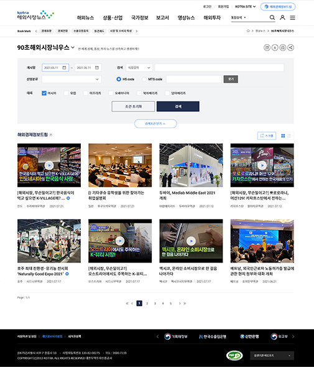
Task: Check the 아프리카 continent checkbox
Action: pyautogui.click(x=85, y=93)
